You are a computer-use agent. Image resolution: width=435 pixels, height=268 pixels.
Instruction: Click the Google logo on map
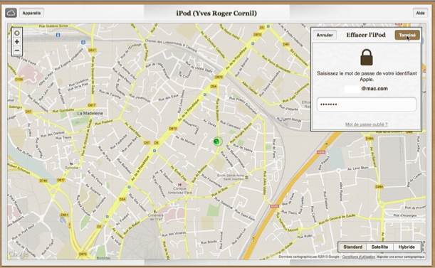[19, 254]
